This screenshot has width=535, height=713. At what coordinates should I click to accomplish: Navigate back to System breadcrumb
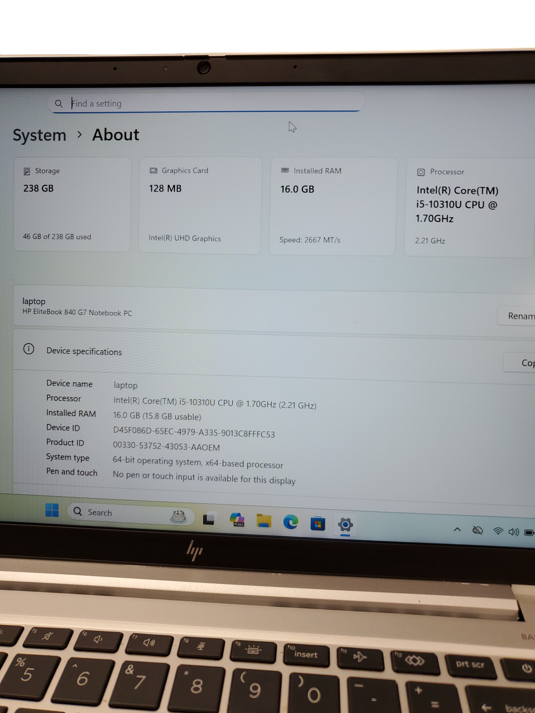40,135
